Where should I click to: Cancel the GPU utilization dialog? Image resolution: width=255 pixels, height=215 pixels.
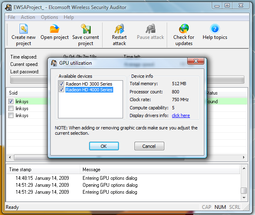tap(149, 146)
